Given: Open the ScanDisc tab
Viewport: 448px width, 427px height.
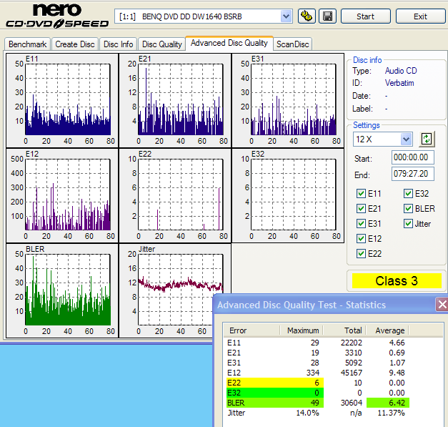Looking at the screenshot, I should [x=293, y=44].
